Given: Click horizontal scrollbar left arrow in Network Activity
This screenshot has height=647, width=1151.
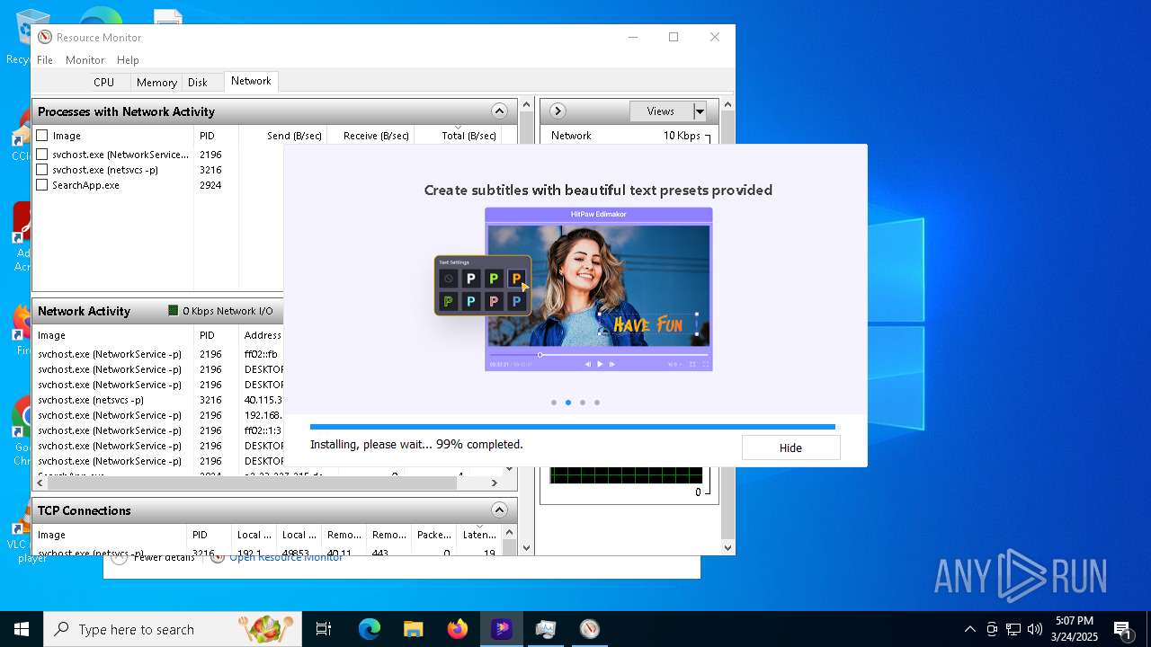Looking at the screenshot, I should pos(40,483).
